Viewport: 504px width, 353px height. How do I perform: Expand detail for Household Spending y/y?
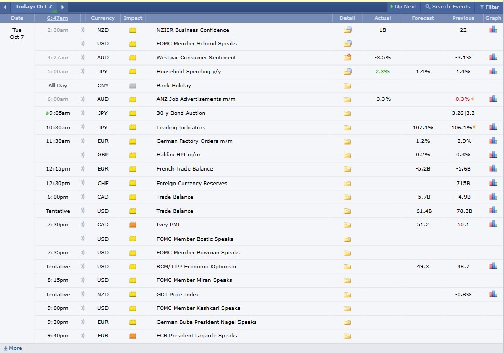point(348,71)
